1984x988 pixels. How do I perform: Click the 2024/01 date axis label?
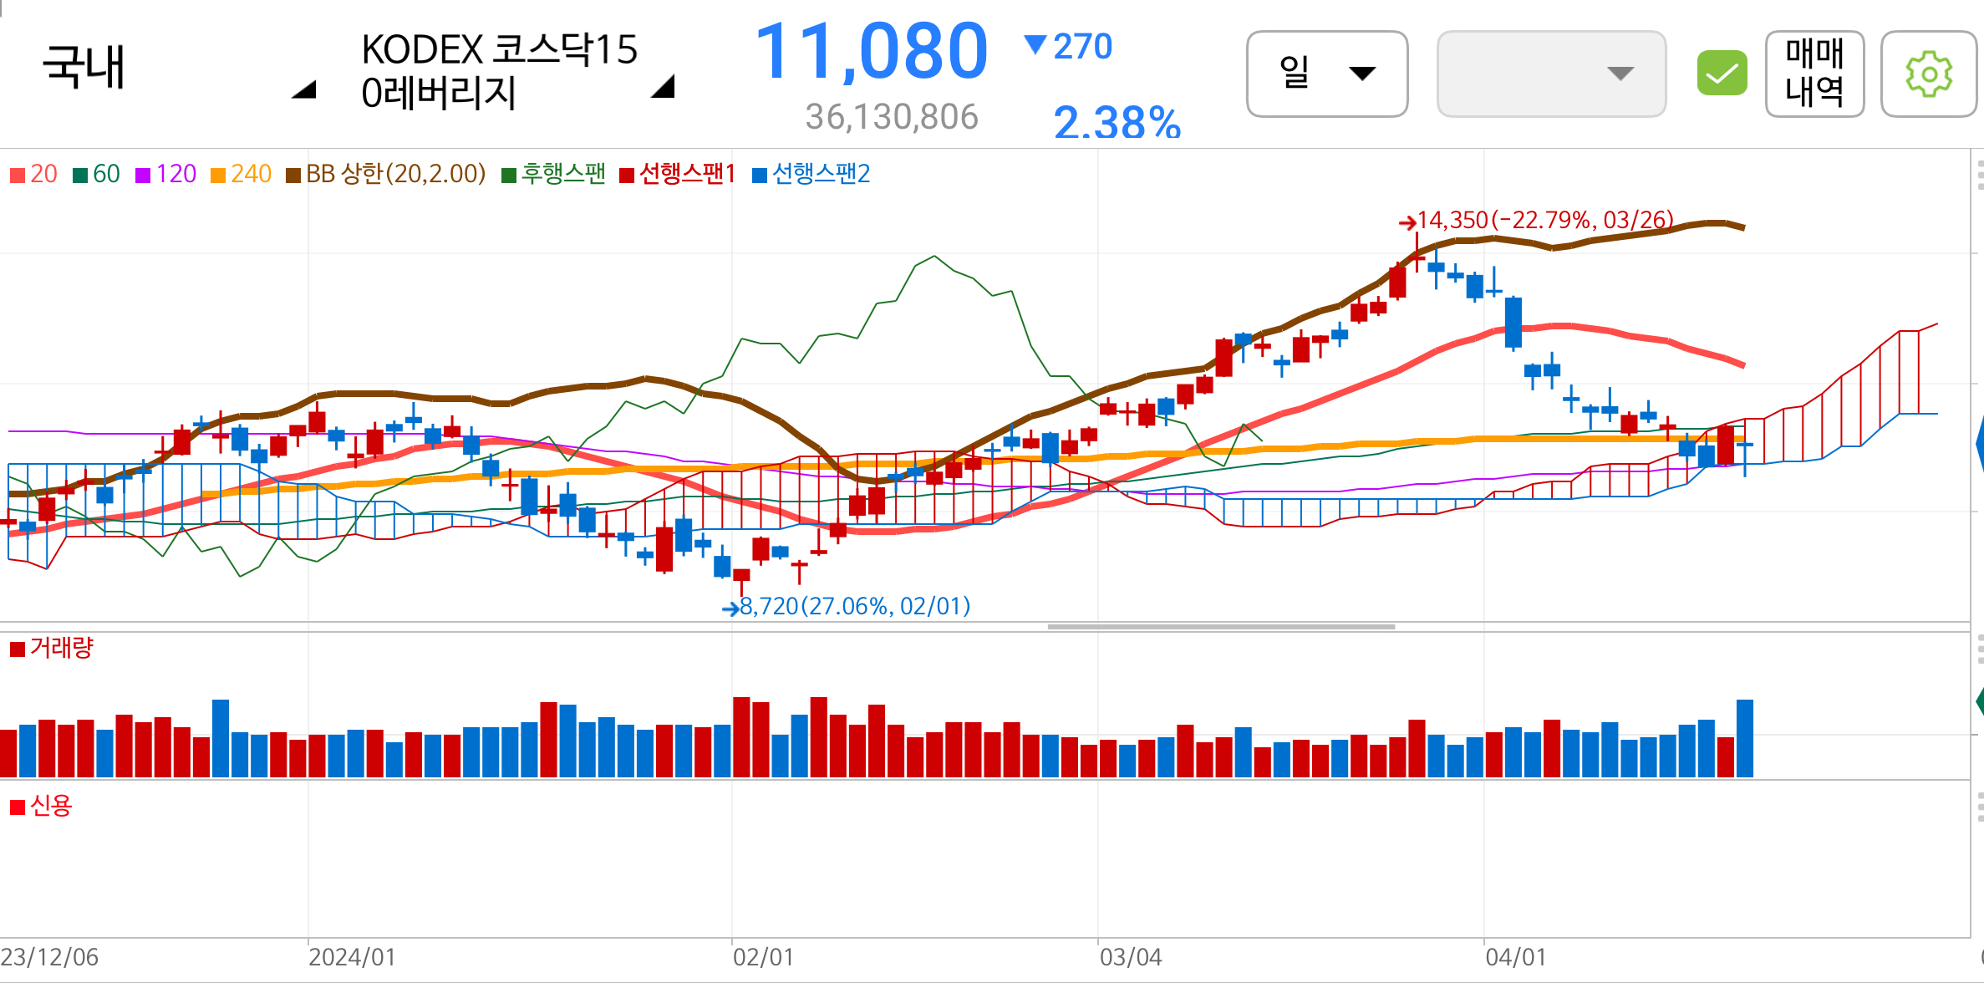352,957
